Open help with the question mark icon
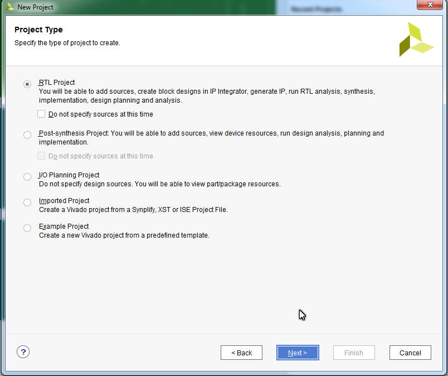Viewport: 448px width, 376px height. [x=23, y=352]
